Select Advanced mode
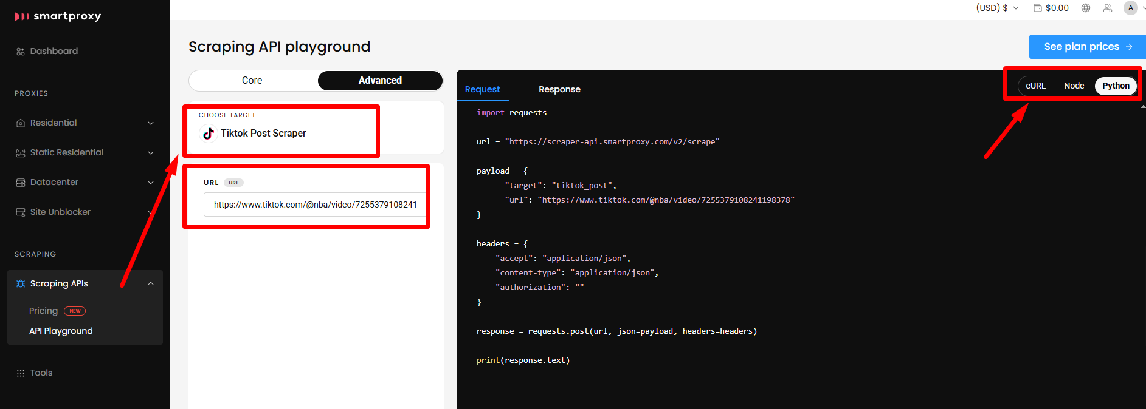The height and width of the screenshot is (409, 1146). (x=380, y=81)
